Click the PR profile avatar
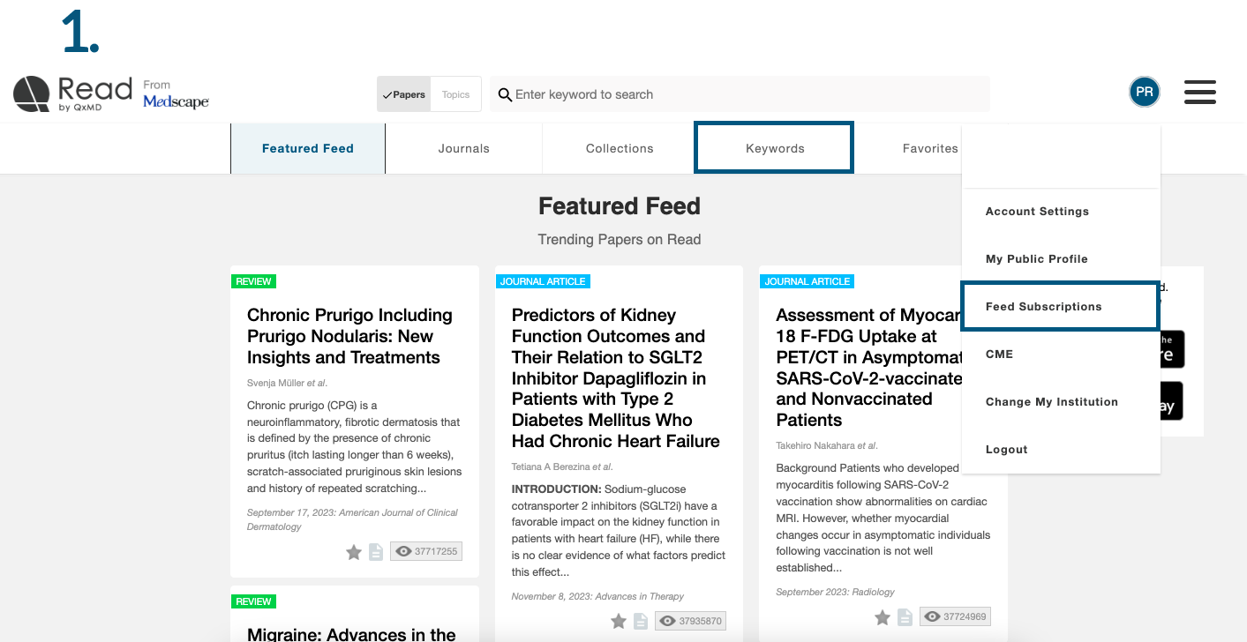 [1145, 92]
